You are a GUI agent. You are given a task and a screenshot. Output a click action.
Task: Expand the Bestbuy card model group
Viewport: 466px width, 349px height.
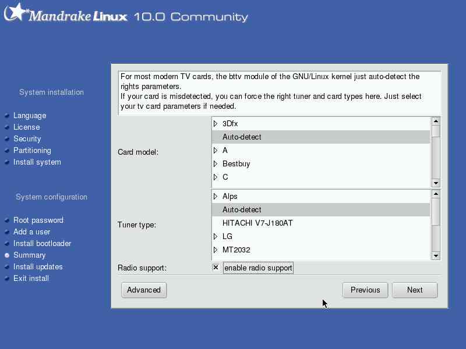(x=216, y=164)
